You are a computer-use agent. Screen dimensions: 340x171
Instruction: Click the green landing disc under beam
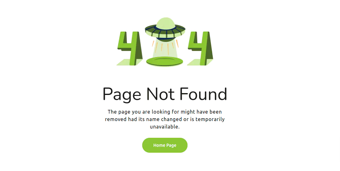click(165, 61)
